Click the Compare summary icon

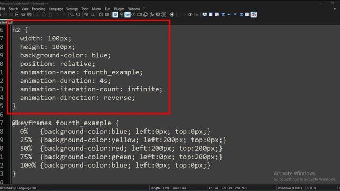247,14
